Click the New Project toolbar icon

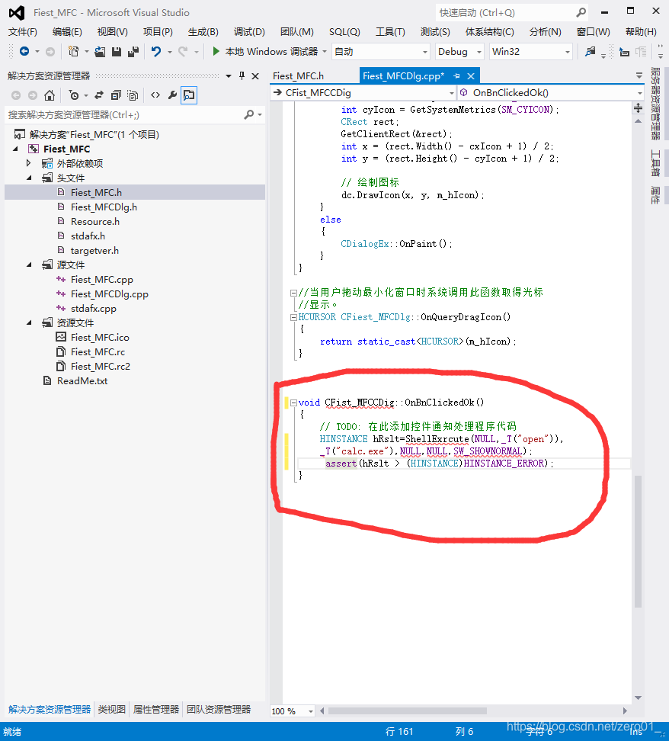coord(73,52)
